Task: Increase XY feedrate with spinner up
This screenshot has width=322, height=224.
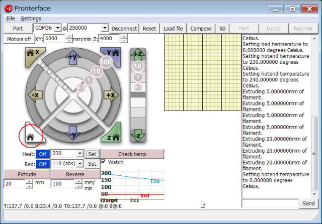Action: [69, 37]
